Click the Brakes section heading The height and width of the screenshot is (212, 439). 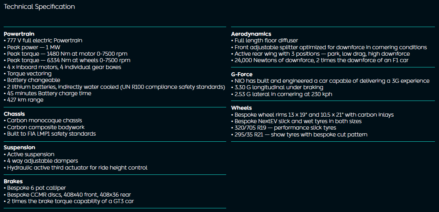click(x=13, y=181)
